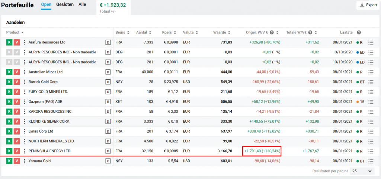This screenshot has height=179, width=381.
Task: Click V sell button for Gazprom (PAO) ADR
Action: [x=16, y=102]
